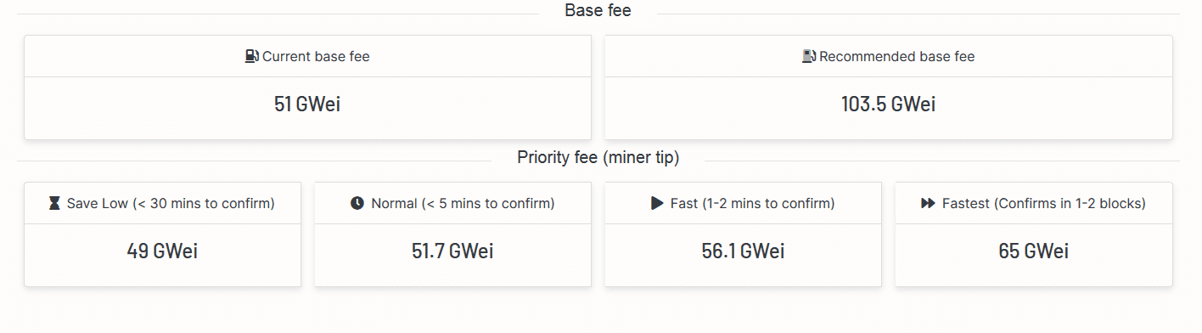Click the 65 GWei Fastest priority value
This screenshot has width=1202, height=333.
pos(1033,251)
